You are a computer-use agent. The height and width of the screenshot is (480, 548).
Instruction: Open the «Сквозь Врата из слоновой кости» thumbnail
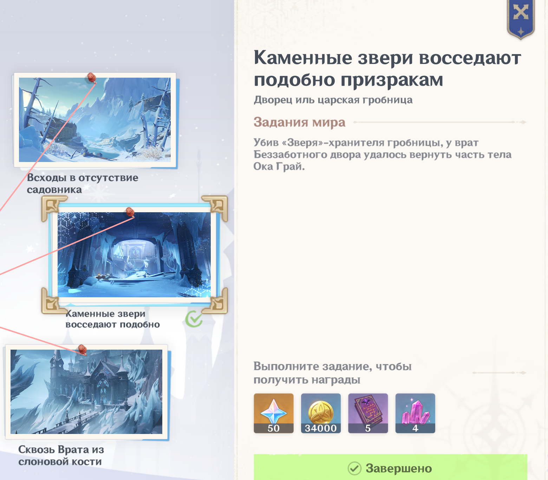pos(86,392)
